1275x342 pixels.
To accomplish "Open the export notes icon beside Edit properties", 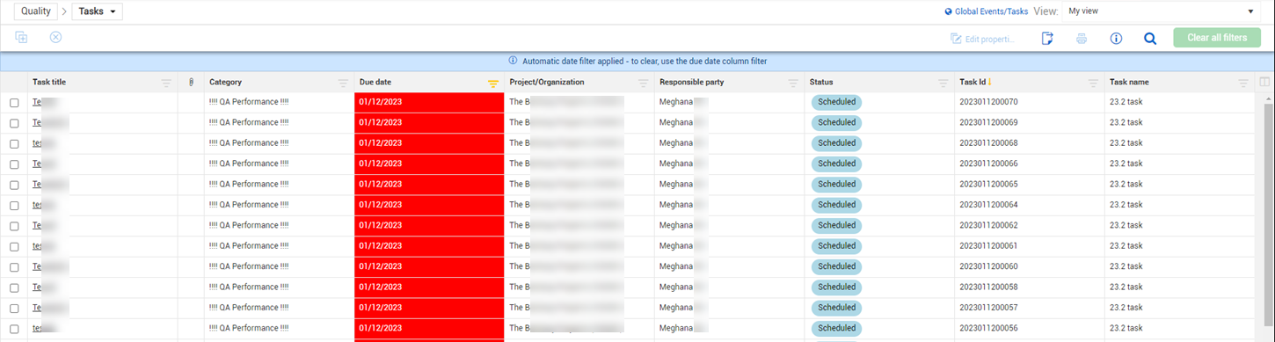I will 1047,39.
